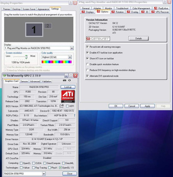Click OK in RADEON 9700 PRO Properties
The image size is (173, 177).
click(116, 106)
